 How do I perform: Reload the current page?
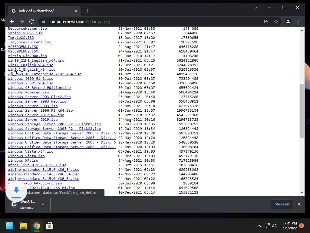31,22
